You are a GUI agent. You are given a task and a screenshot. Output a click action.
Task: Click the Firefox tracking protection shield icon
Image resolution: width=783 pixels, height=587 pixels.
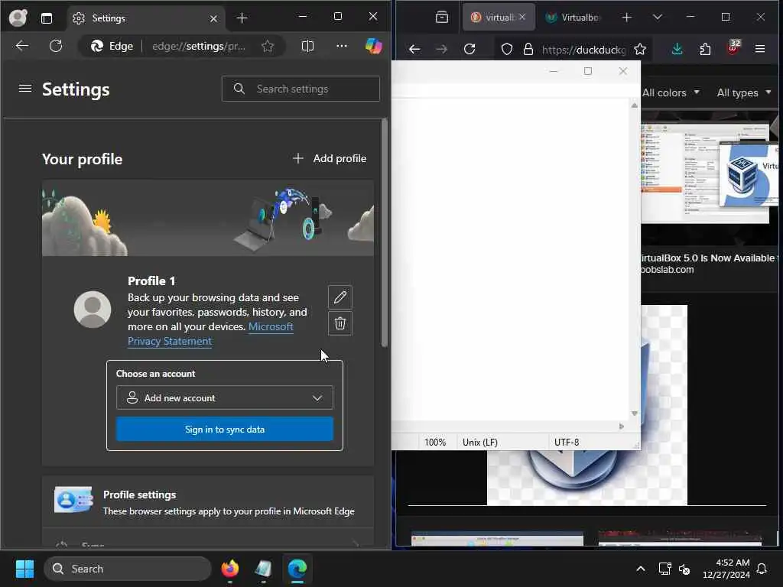coord(507,49)
